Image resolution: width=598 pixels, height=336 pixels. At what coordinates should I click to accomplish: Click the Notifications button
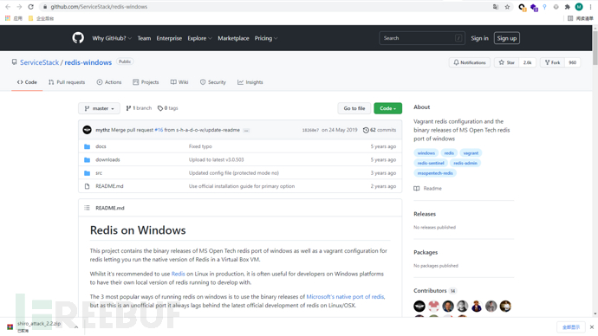pyautogui.click(x=470, y=62)
